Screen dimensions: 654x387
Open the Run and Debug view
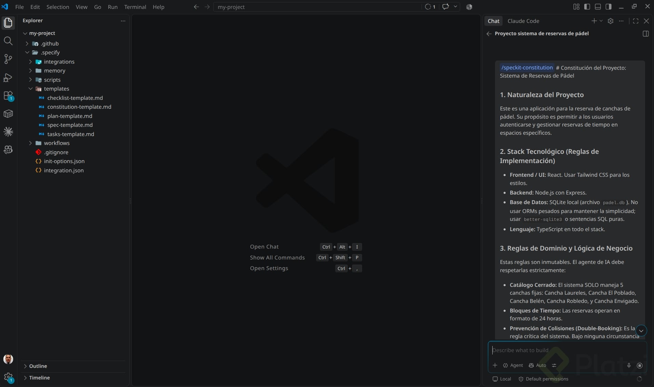click(x=8, y=78)
